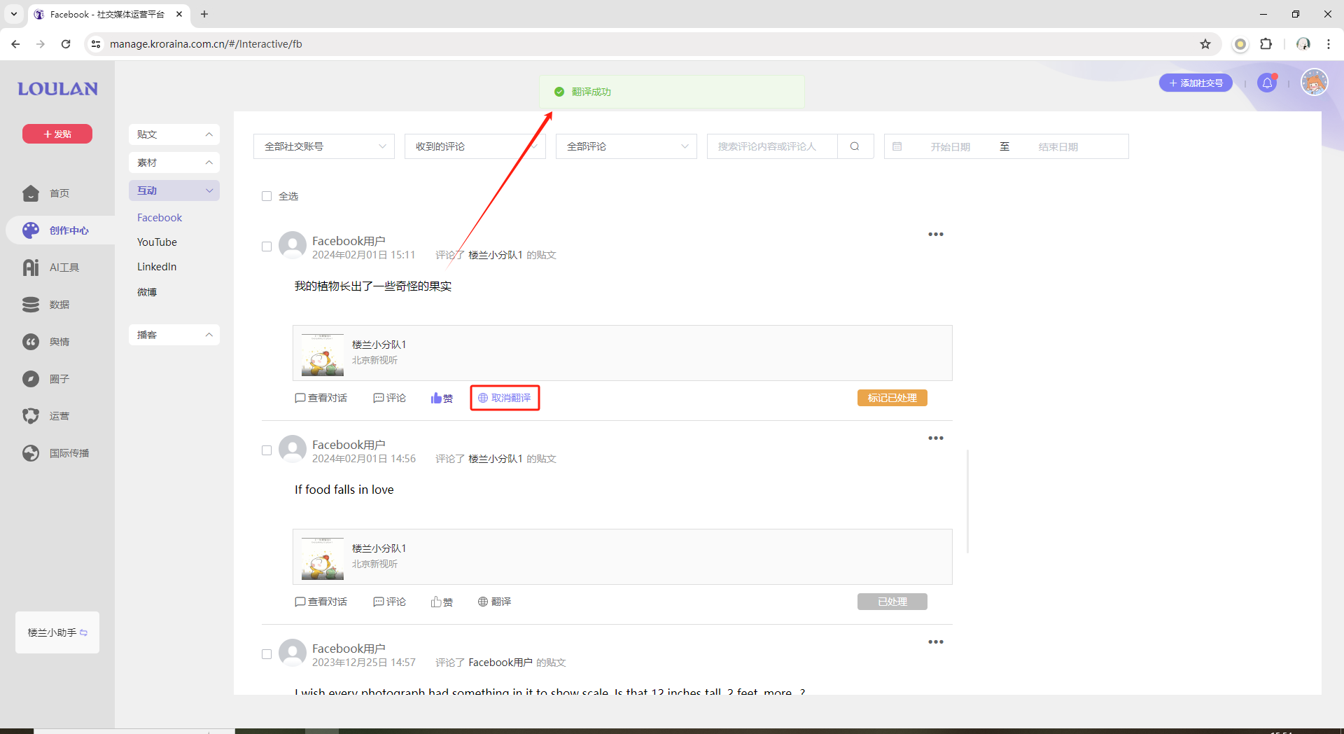Click the browser address bar URL

point(206,44)
